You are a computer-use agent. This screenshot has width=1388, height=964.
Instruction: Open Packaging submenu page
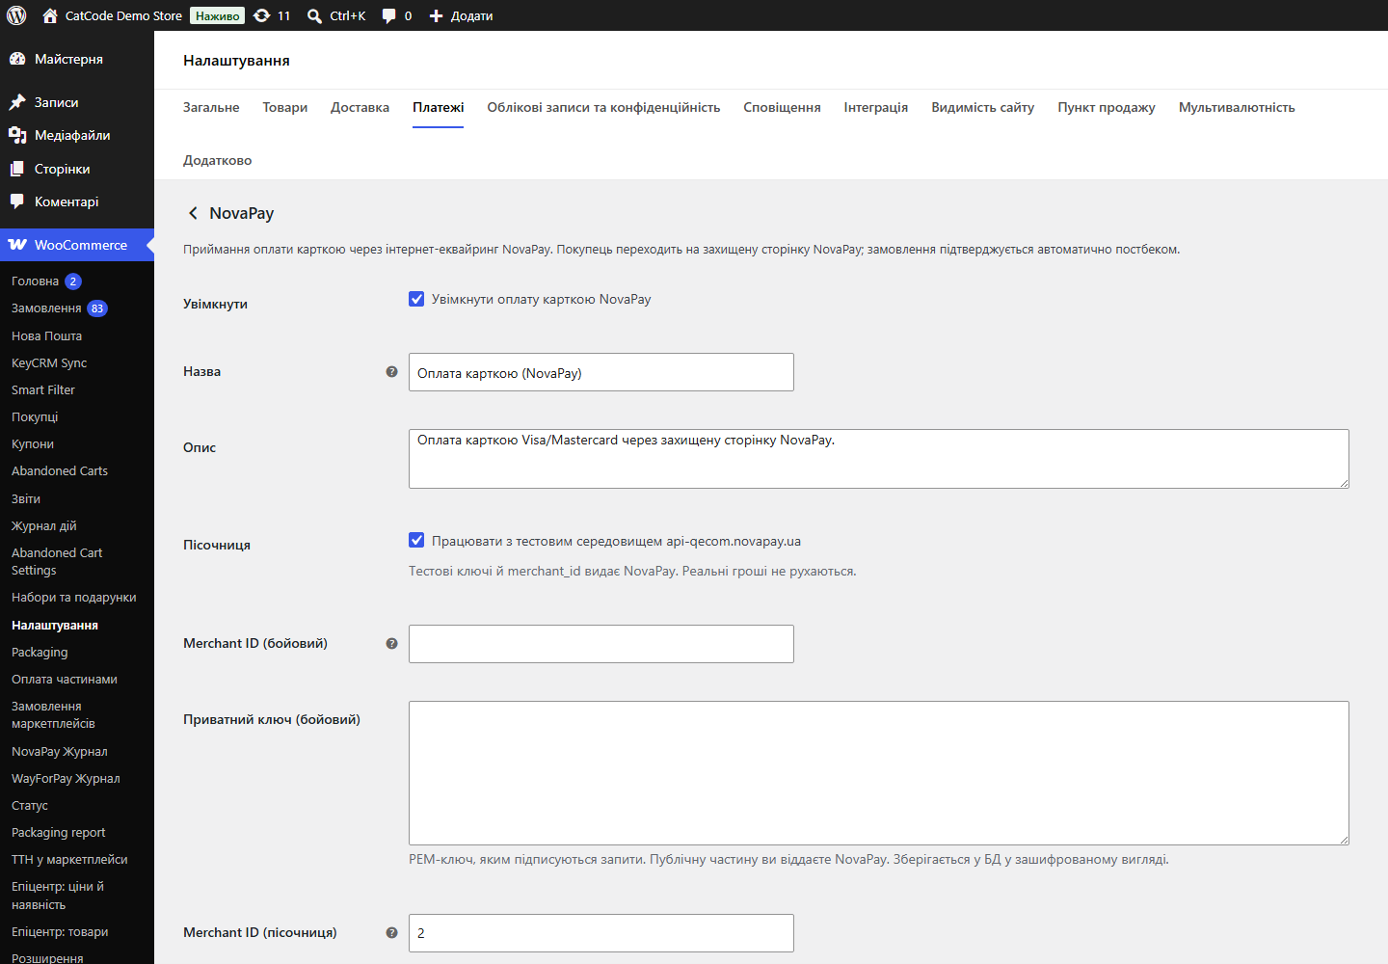[x=40, y=652]
